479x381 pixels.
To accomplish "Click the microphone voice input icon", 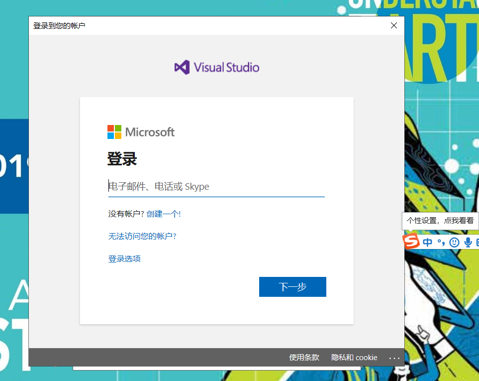I will click(468, 243).
